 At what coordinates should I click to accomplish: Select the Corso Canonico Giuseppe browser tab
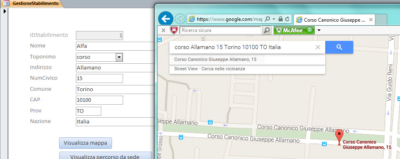[334, 20]
